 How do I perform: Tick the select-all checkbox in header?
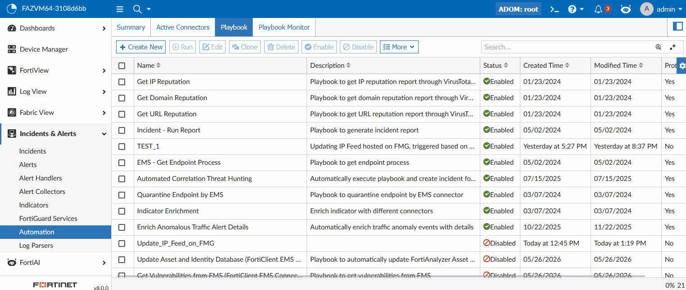point(122,66)
